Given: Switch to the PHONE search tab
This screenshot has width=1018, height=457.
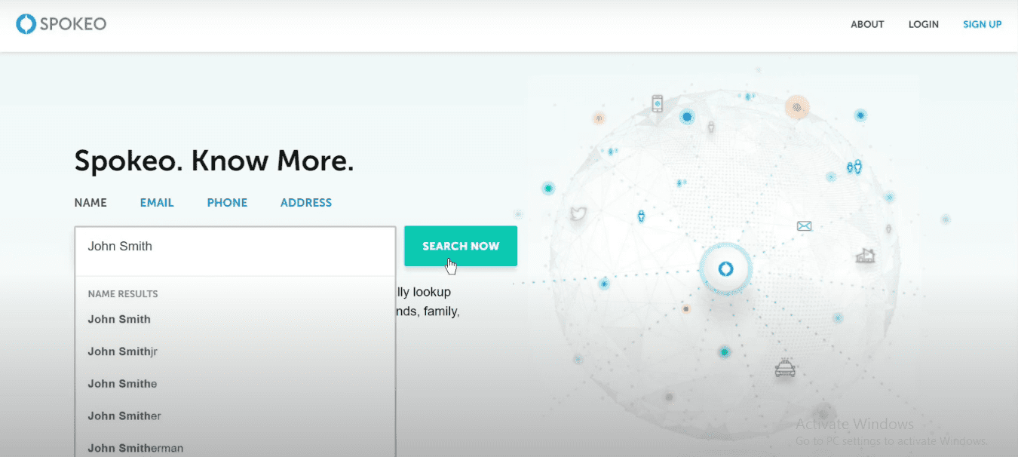Looking at the screenshot, I should point(227,203).
